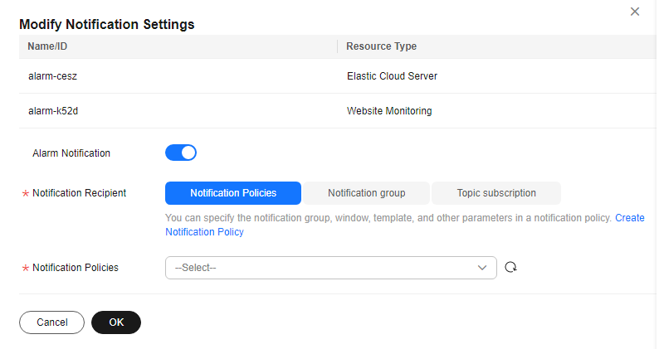Image resolution: width=659 pixels, height=349 pixels.
Task: Close the Modify Notification Settings dialog
Action: pos(635,12)
